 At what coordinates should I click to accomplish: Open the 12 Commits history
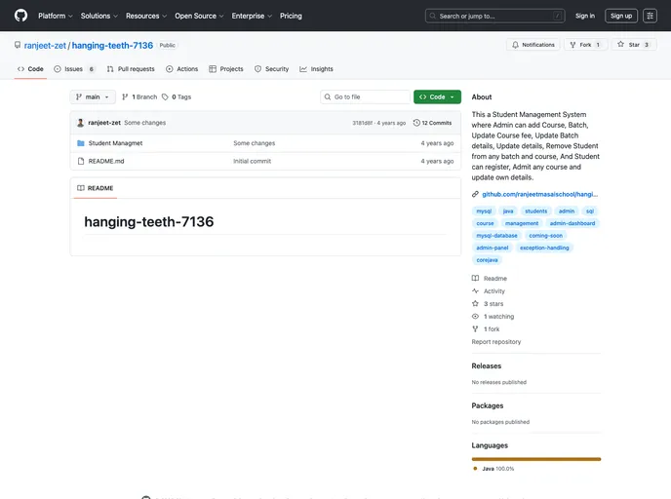click(432, 123)
